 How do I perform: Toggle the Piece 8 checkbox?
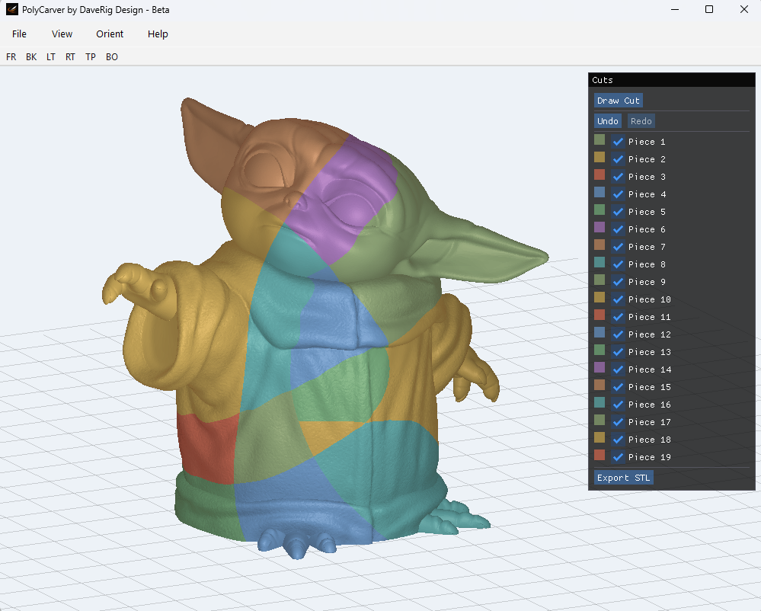(618, 264)
